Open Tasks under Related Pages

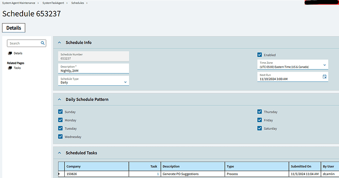(x=17, y=68)
